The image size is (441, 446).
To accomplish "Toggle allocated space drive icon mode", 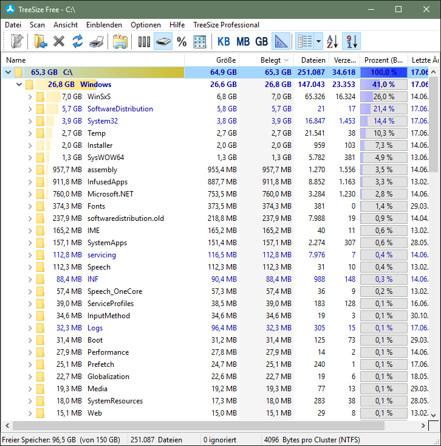I will [x=163, y=41].
